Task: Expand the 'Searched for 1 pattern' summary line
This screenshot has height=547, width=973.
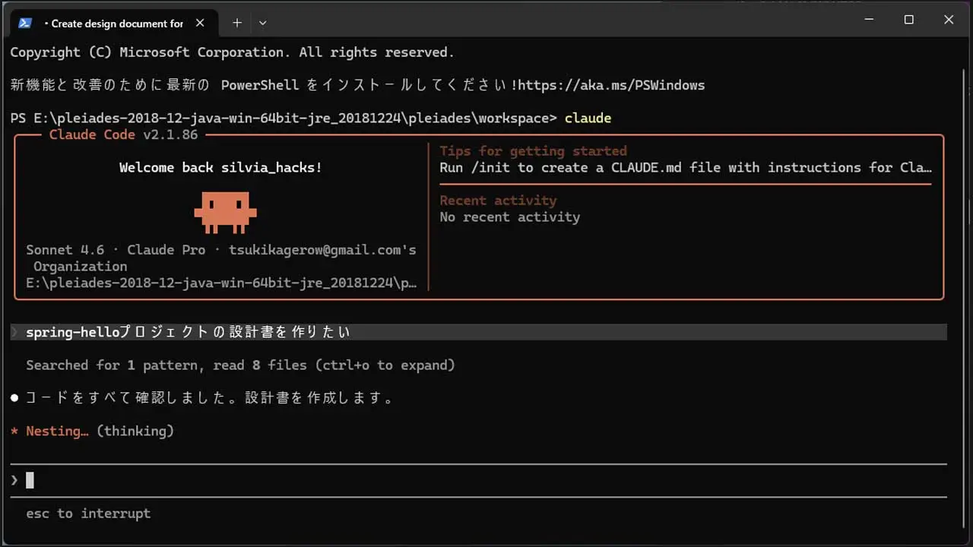Action: 240,365
